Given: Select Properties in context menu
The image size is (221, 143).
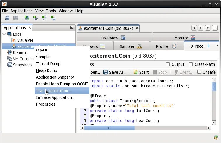Looking at the screenshot, I should coord(62,104).
